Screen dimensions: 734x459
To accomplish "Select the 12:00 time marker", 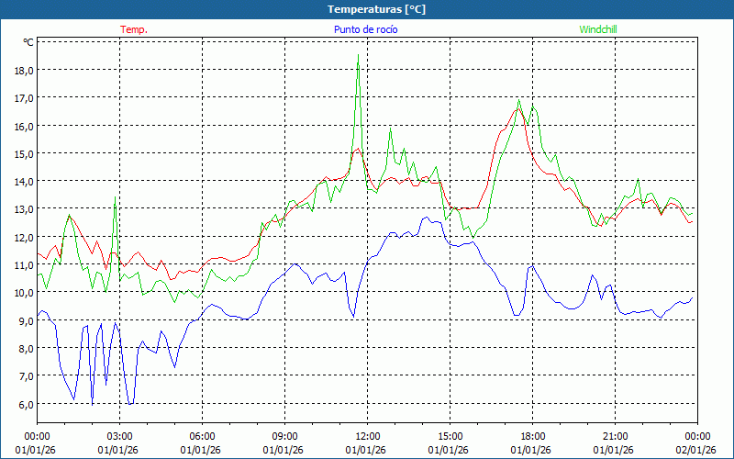I will coord(367,436).
